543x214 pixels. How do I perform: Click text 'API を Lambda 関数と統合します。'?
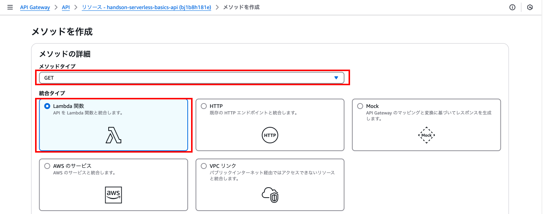(88, 113)
